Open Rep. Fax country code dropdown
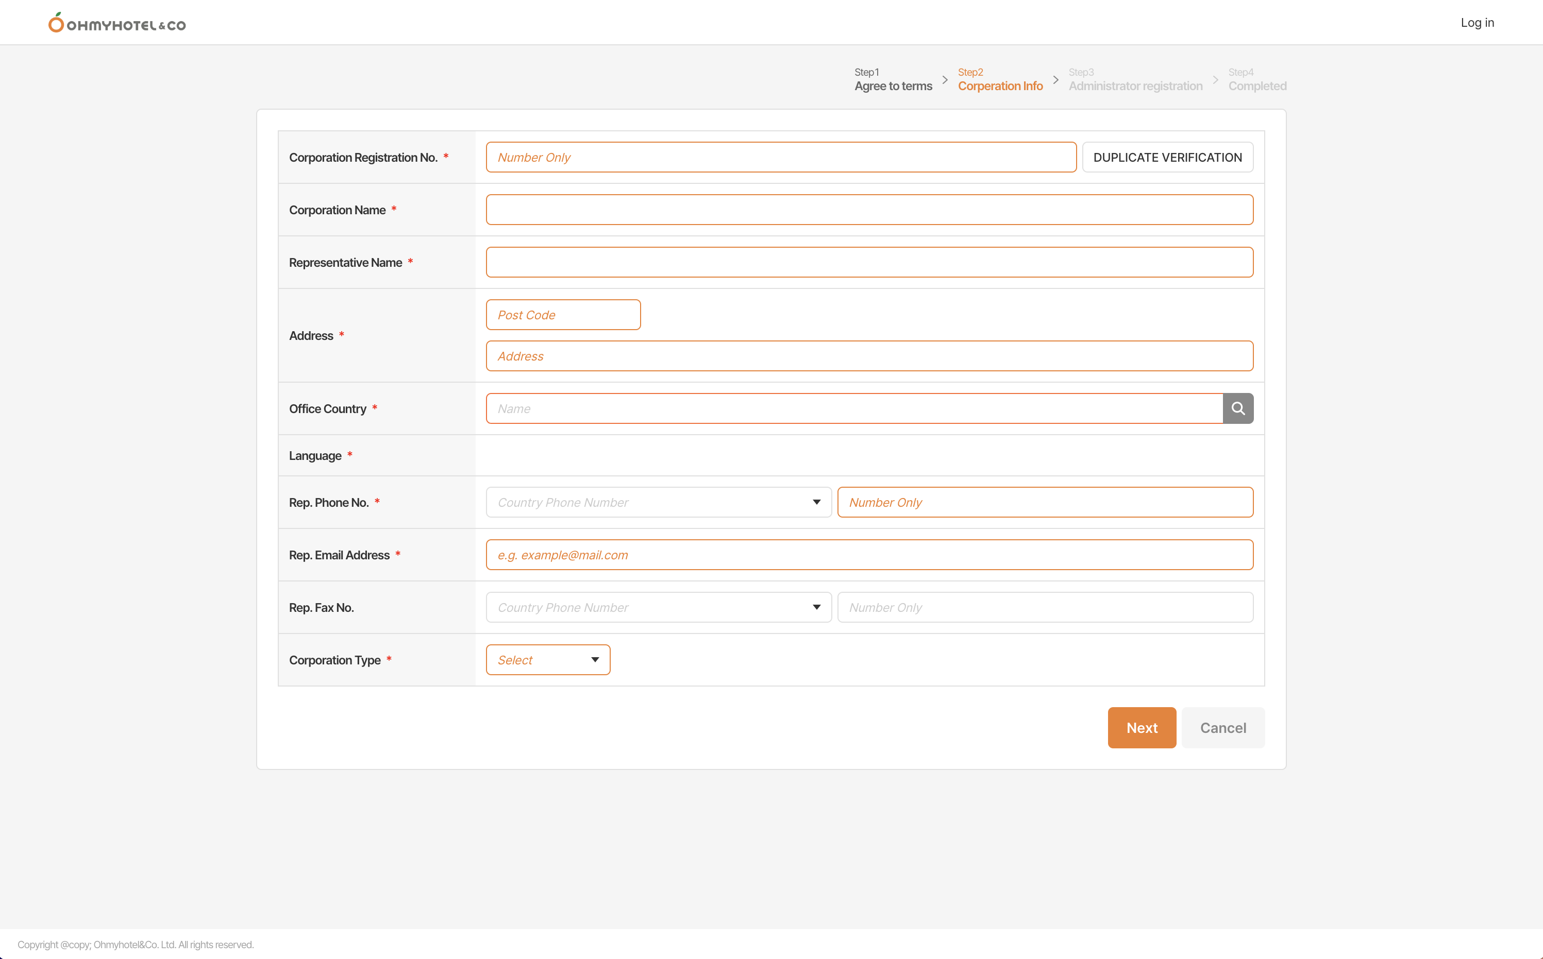This screenshot has width=1543, height=959. (x=659, y=608)
